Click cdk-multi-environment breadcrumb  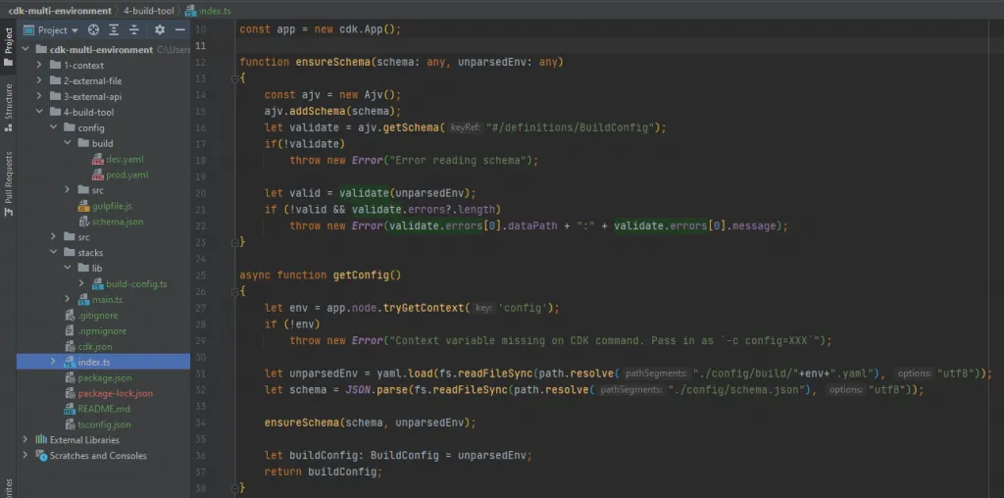(58, 10)
